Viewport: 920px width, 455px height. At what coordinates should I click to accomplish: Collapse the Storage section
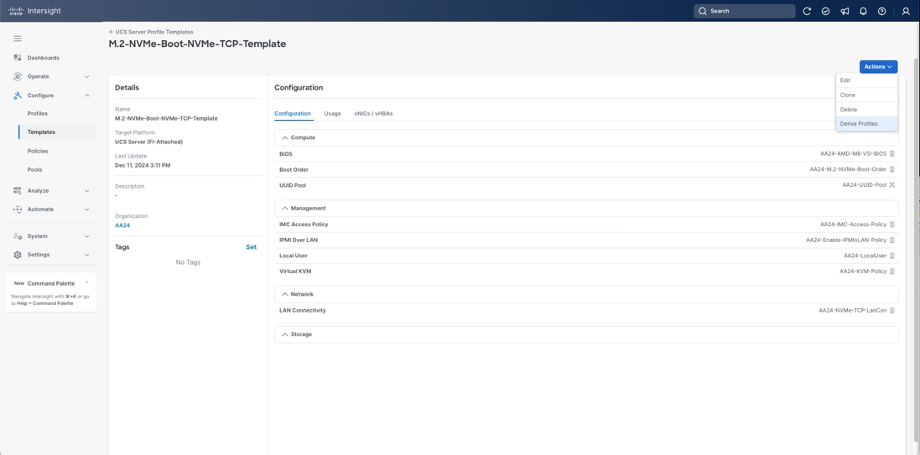tap(285, 334)
